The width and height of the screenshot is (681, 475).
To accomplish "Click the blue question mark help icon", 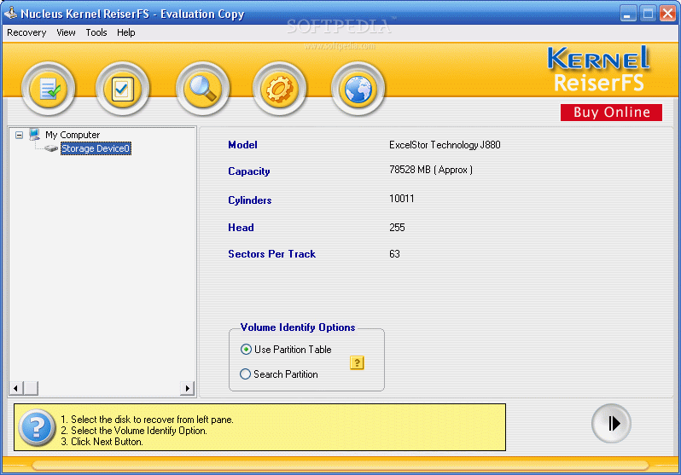I will [37, 427].
